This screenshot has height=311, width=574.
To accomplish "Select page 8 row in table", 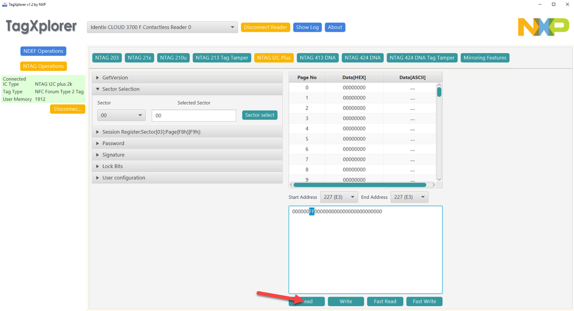I will [362, 170].
